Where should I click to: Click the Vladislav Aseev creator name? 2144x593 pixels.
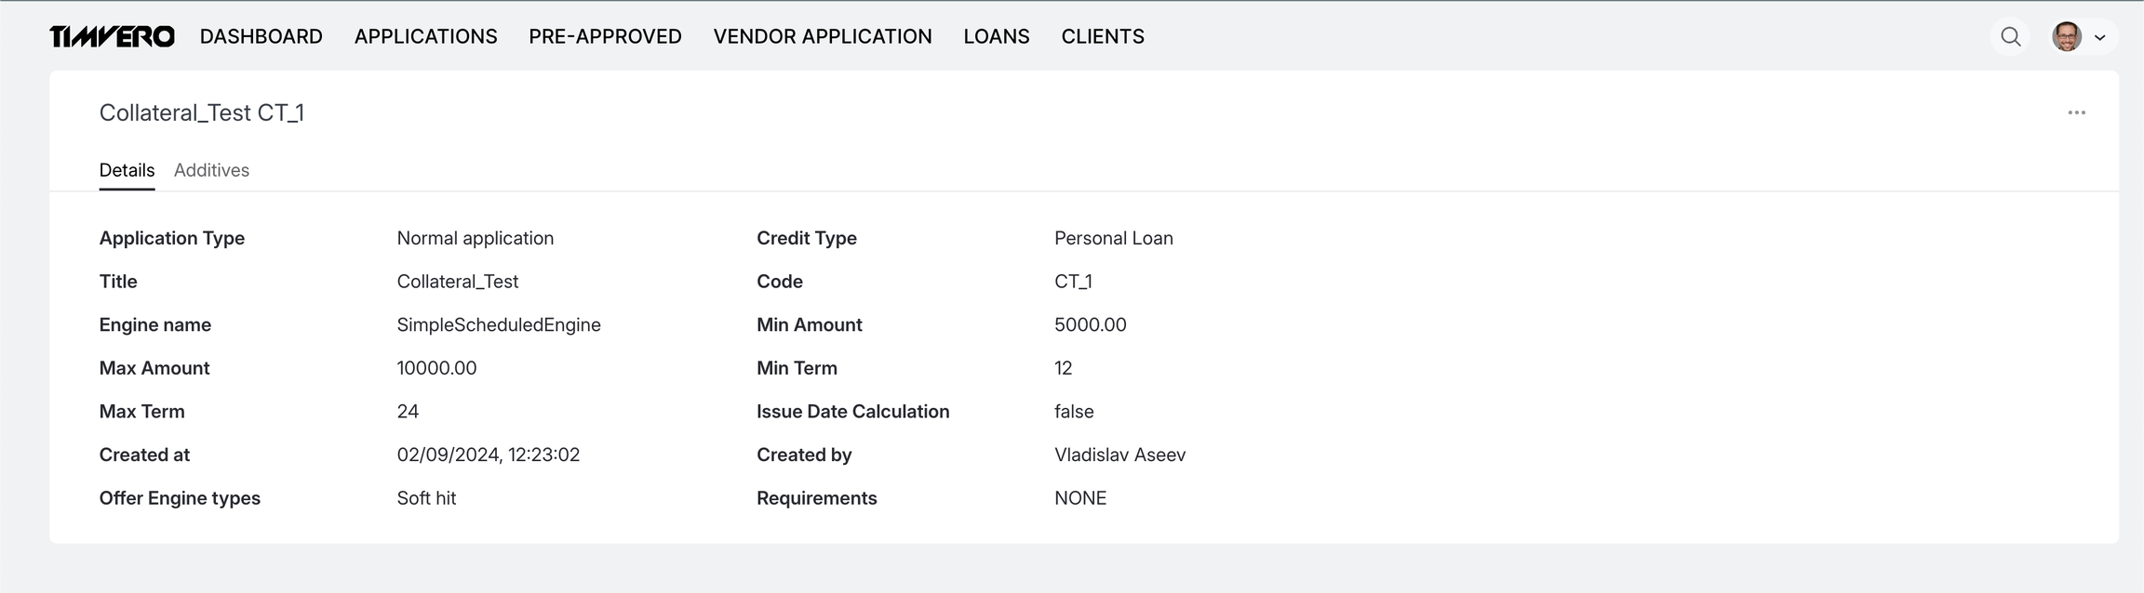pyautogui.click(x=1119, y=455)
